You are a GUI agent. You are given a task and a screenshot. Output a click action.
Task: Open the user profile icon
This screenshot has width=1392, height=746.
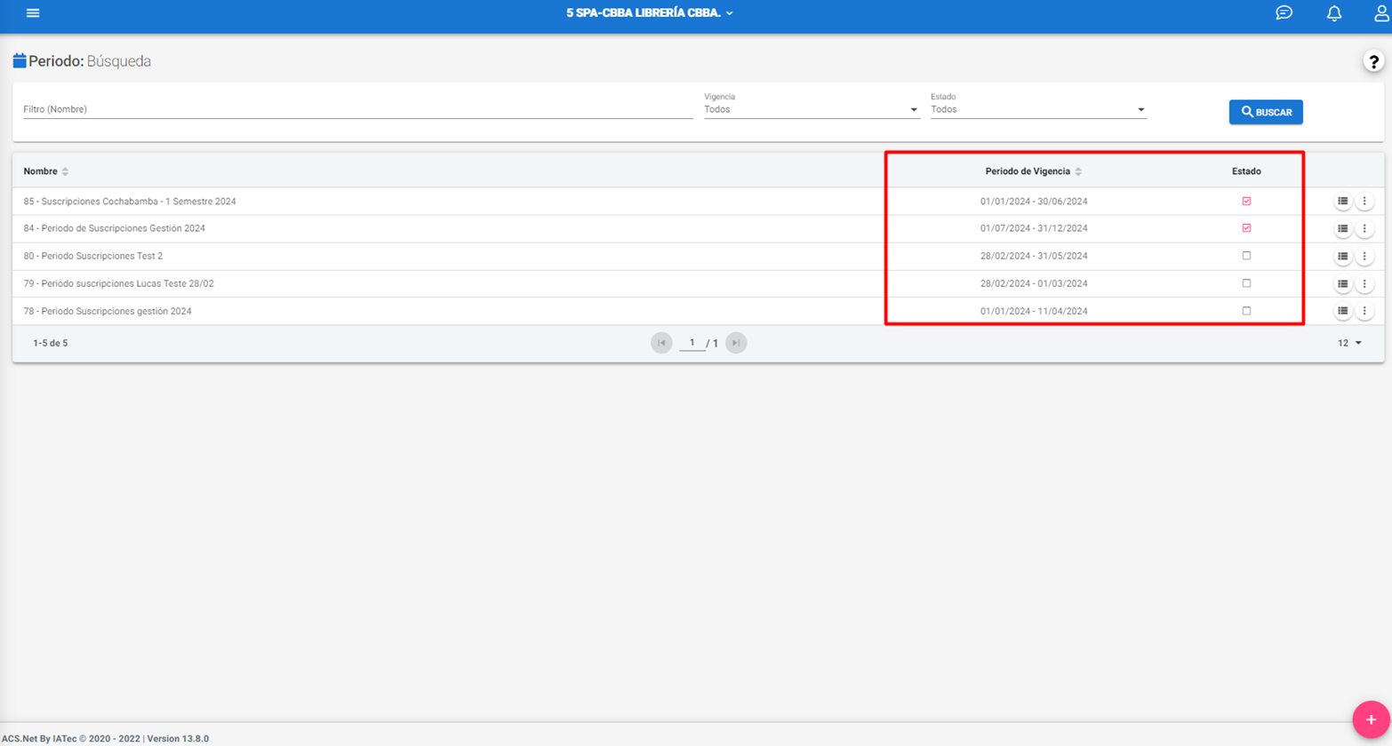[x=1382, y=12]
